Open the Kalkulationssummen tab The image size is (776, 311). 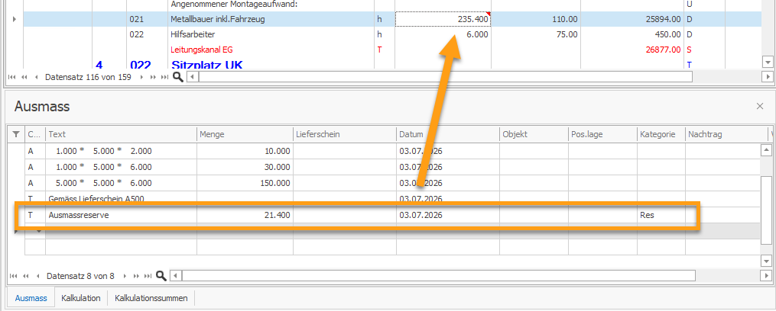coord(151,298)
